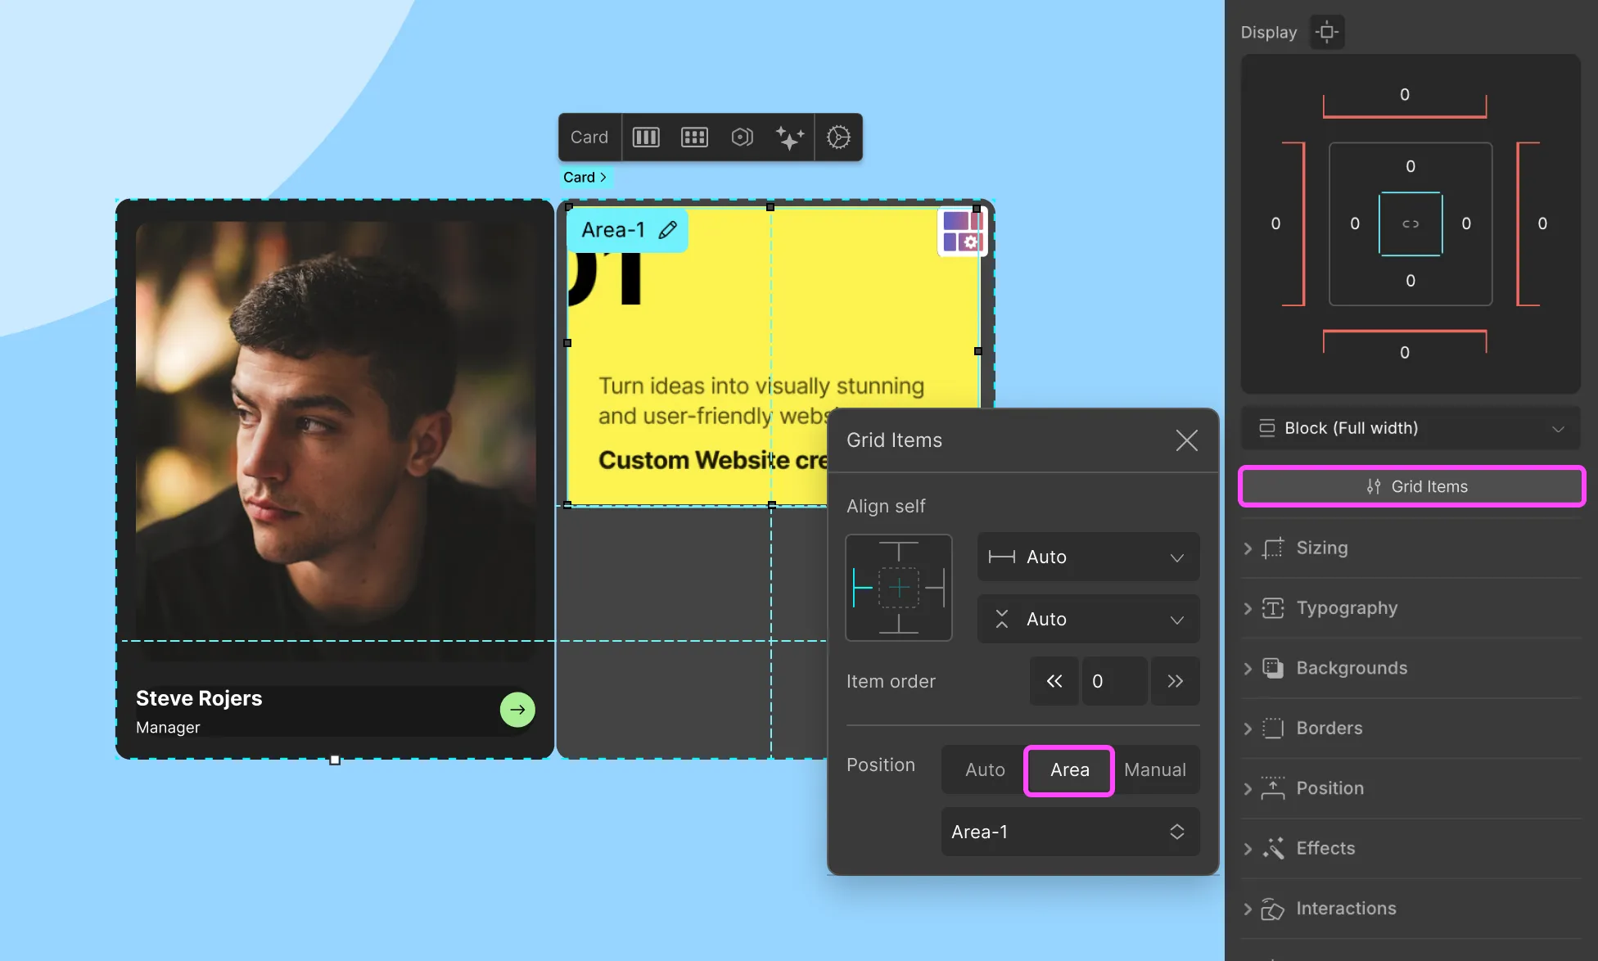Click the Custom Website heading text

click(x=713, y=460)
